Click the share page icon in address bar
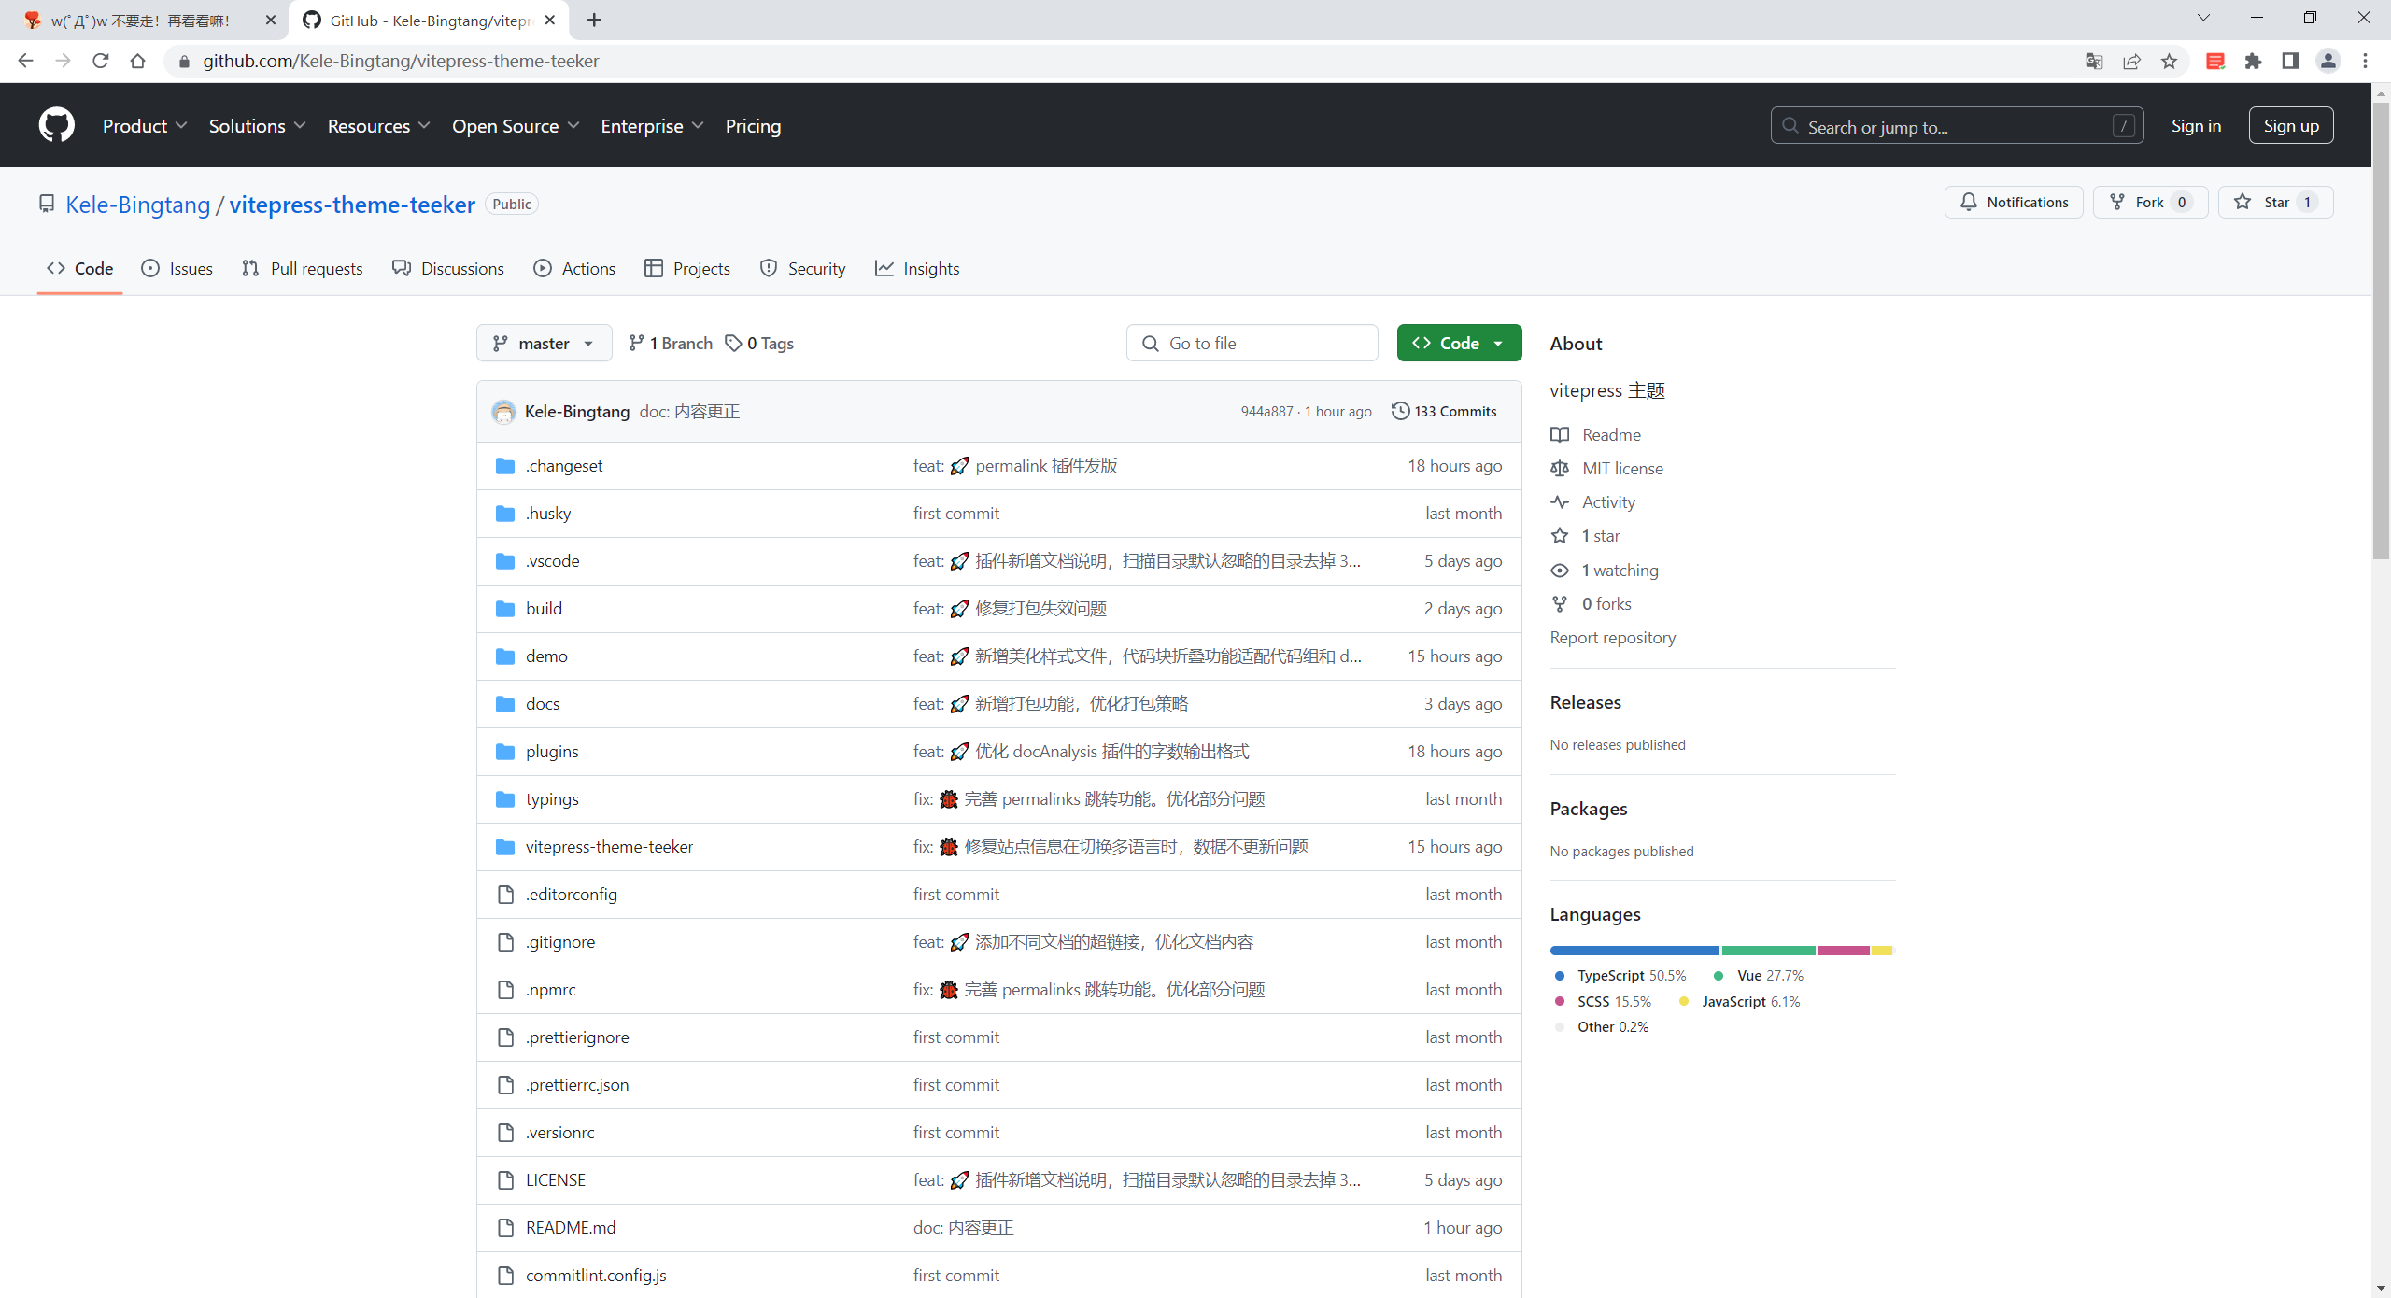Viewport: 2391px width, 1298px height. click(x=2131, y=62)
